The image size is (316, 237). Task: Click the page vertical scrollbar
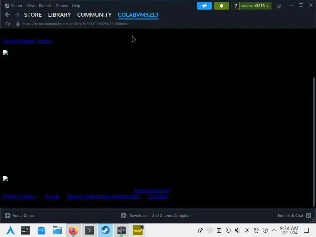(x=314, y=142)
